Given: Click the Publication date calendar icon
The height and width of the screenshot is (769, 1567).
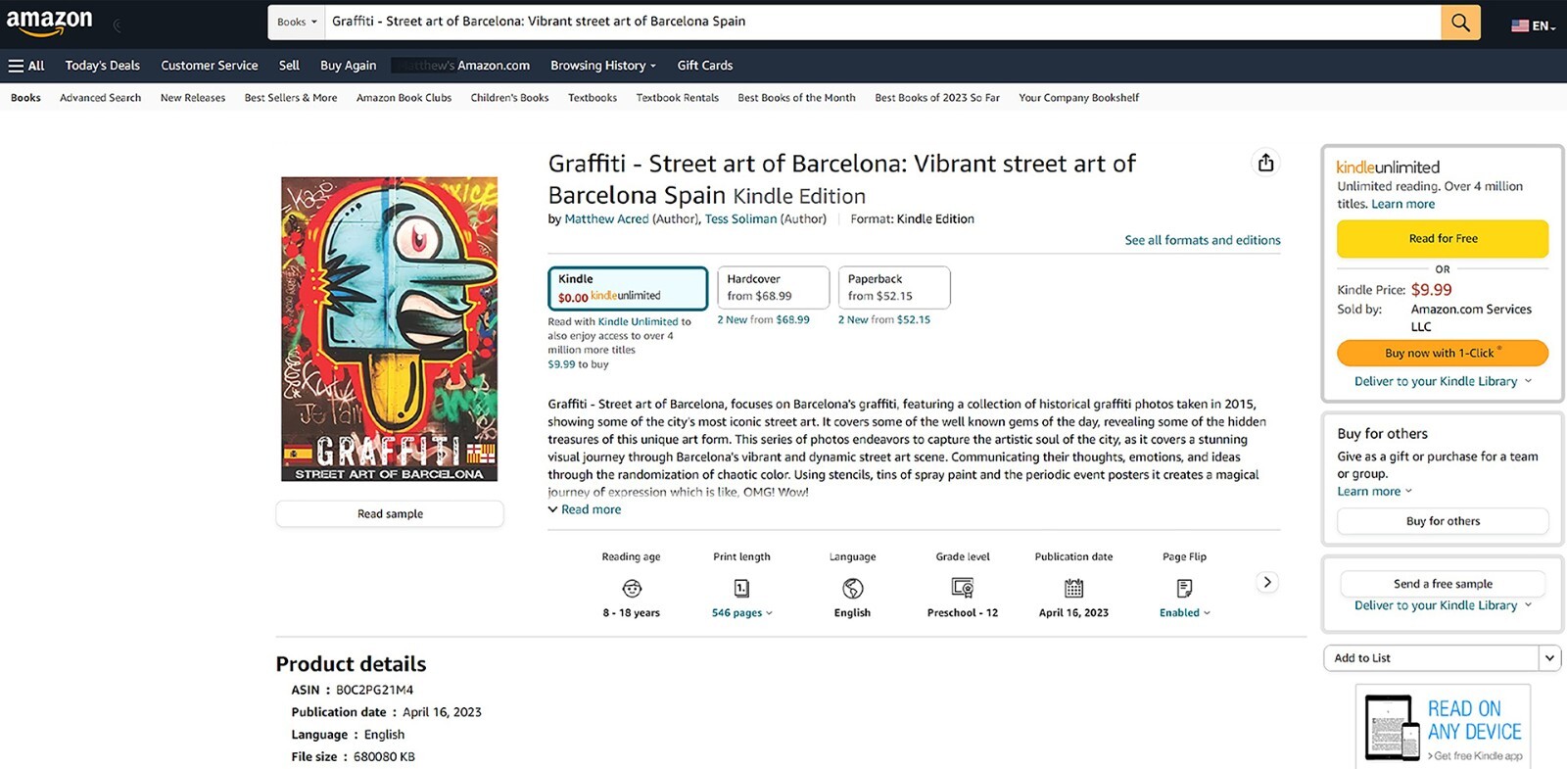Looking at the screenshot, I should pyautogui.click(x=1073, y=588).
